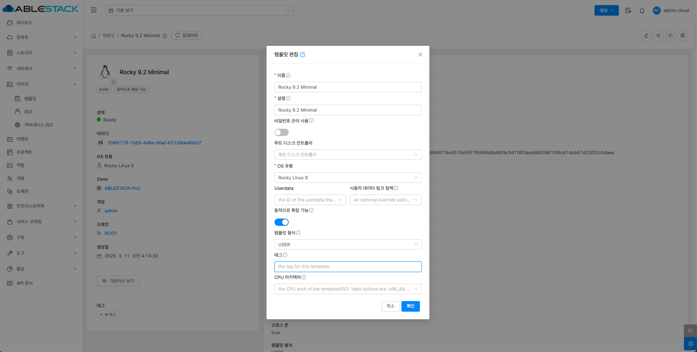Click the small edit icon on the template logo

tap(113, 81)
